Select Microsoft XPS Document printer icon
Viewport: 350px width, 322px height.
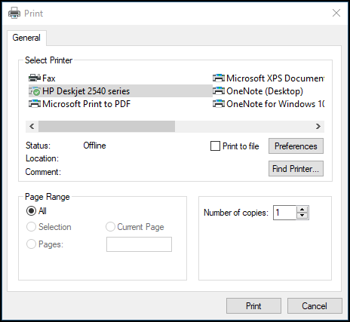coord(219,78)
